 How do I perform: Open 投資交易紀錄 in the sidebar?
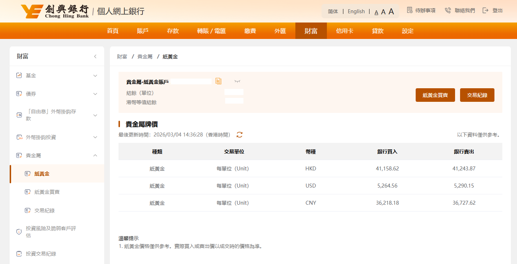(x=41, y=254)
